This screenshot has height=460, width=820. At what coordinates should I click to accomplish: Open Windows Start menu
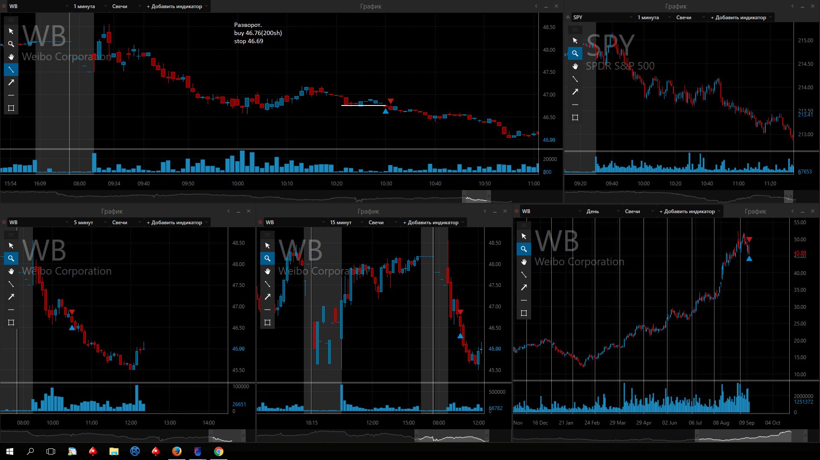point(10,451)
